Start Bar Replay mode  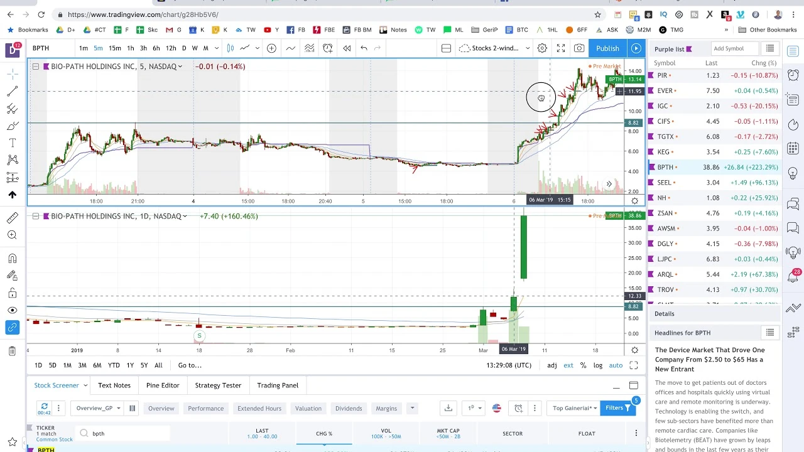[347, 48]
